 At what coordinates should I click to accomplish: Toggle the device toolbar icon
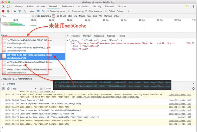pyautogui.click(x=8, y=6)
